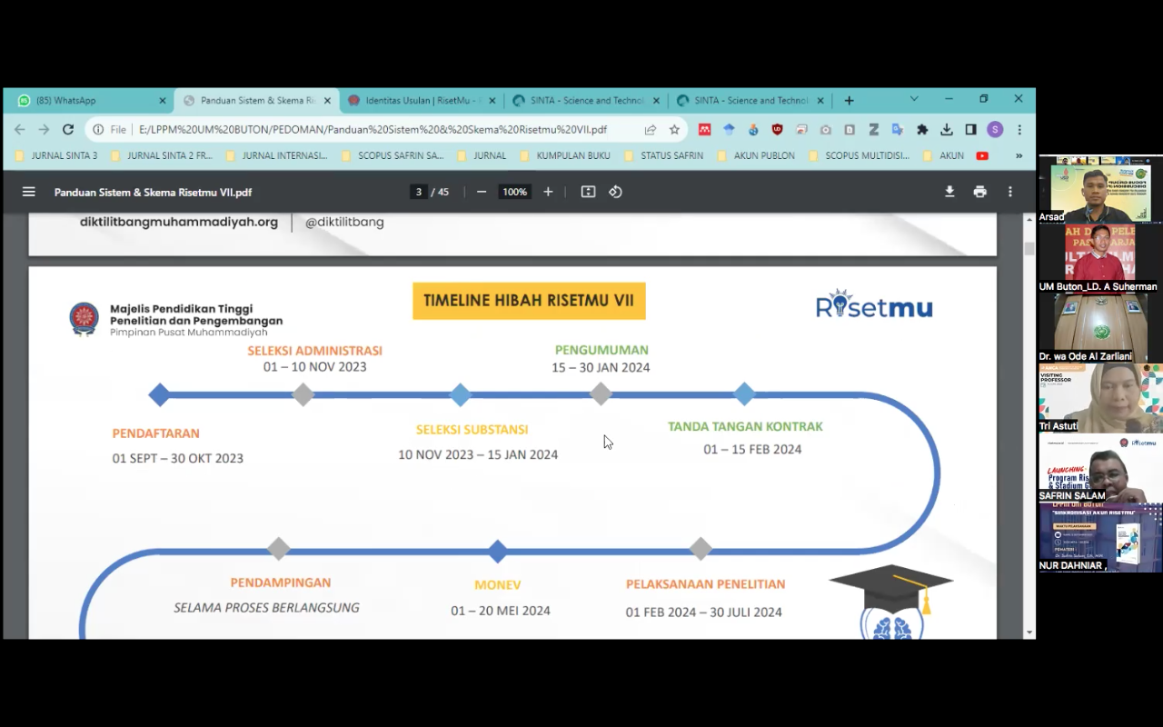Viewport: 1163px width, 727px height.
Task: Select UM Buton_LD. A Suherman video
Action: [x=1100, y=259]
